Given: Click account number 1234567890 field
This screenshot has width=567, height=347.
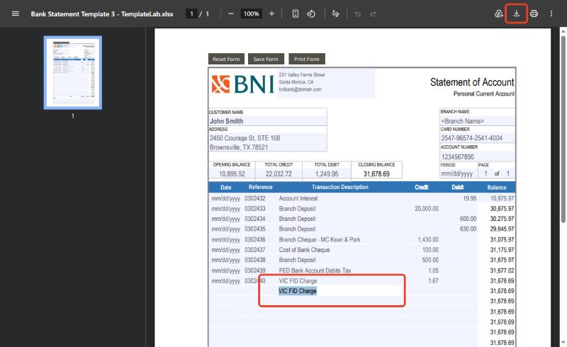Looking at the screenshot, I should click(477, 157).
